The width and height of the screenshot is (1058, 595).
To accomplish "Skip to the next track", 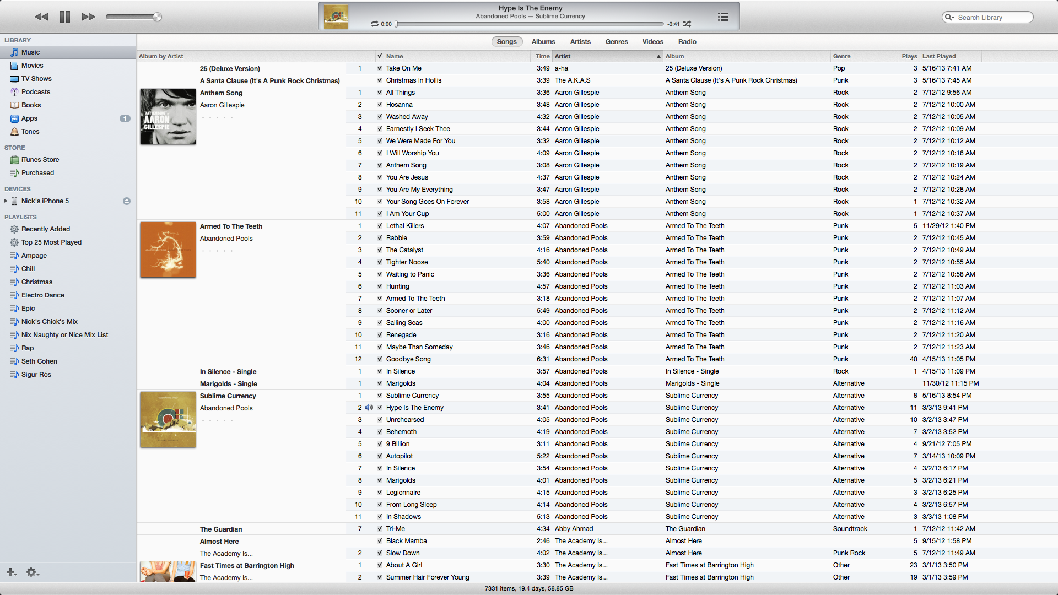I will 88,17.
